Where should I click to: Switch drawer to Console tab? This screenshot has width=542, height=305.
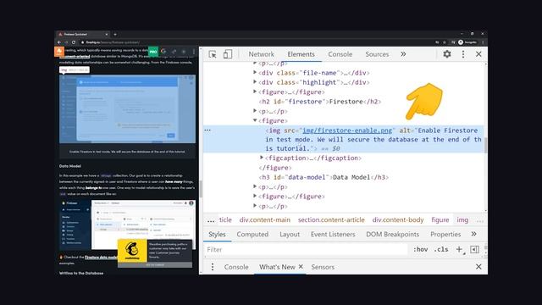(236, 267)
